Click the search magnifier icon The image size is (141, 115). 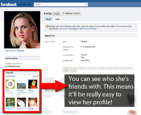(x=86, y=4)
